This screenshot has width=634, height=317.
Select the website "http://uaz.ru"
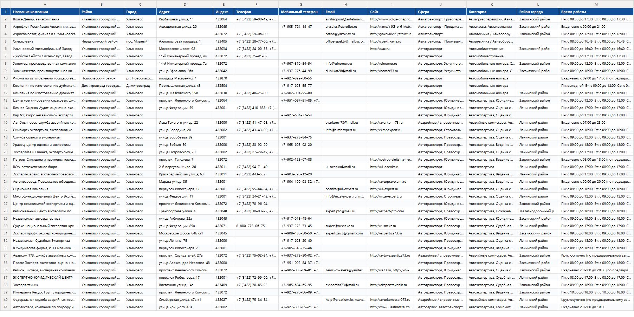click(x=392, y=49)
